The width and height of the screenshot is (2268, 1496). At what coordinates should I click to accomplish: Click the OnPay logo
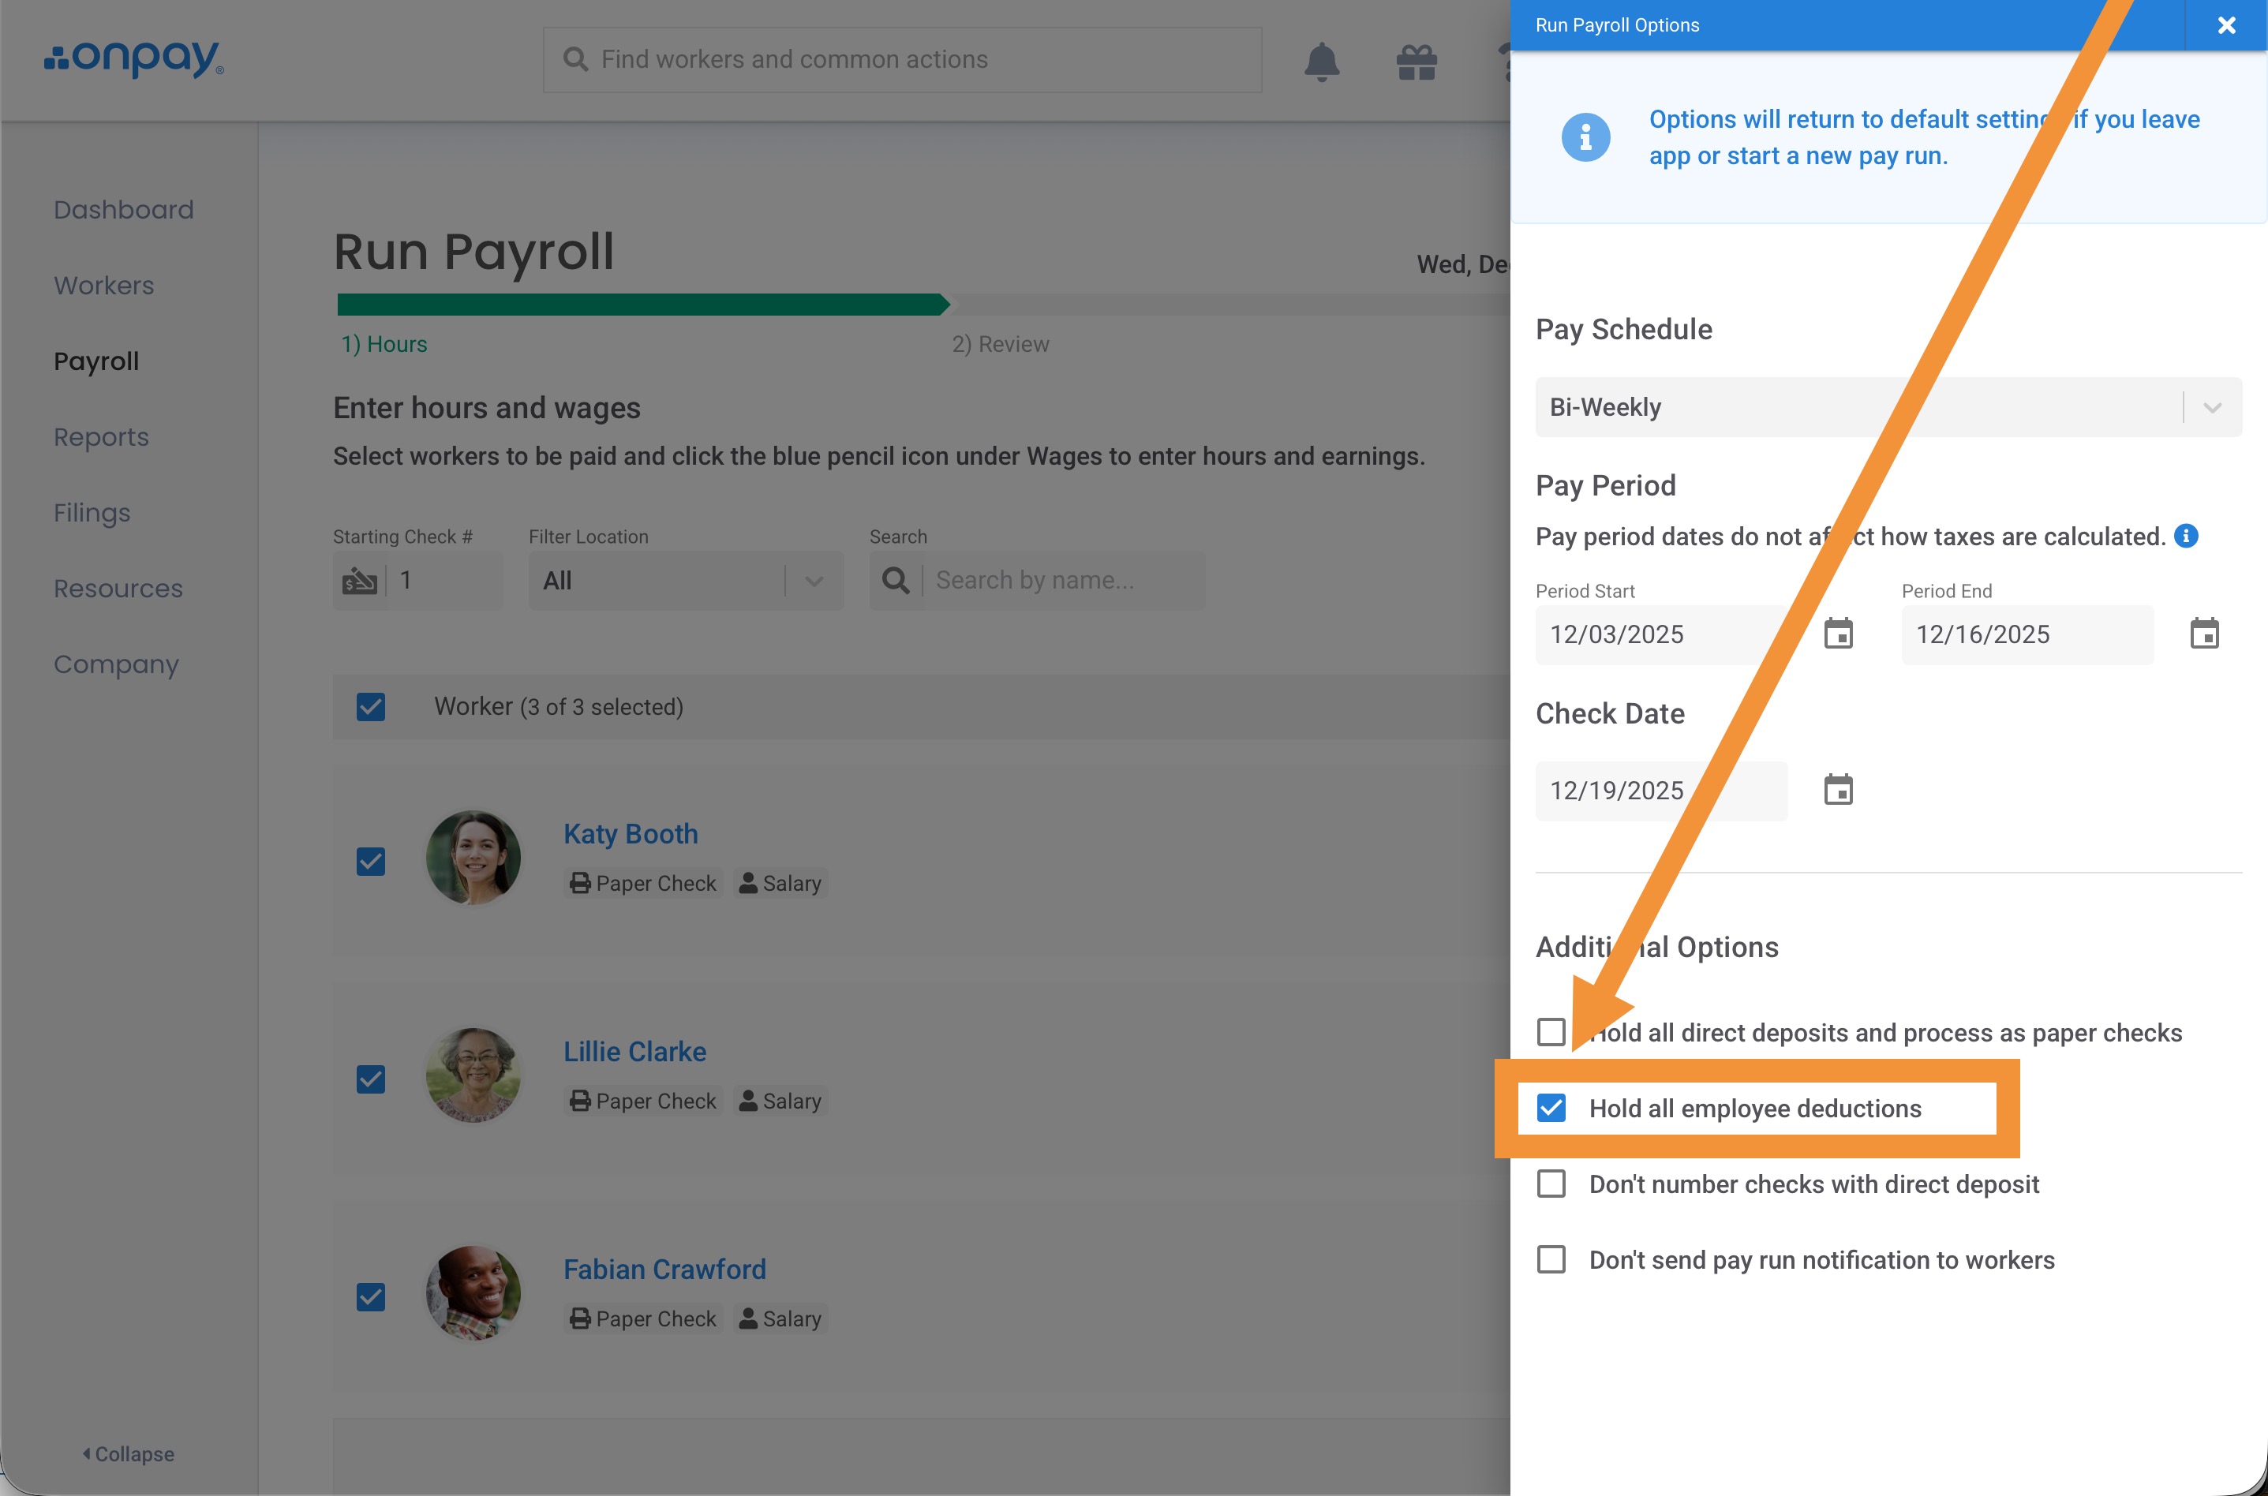pyautogui.click(x=133, y=59)
